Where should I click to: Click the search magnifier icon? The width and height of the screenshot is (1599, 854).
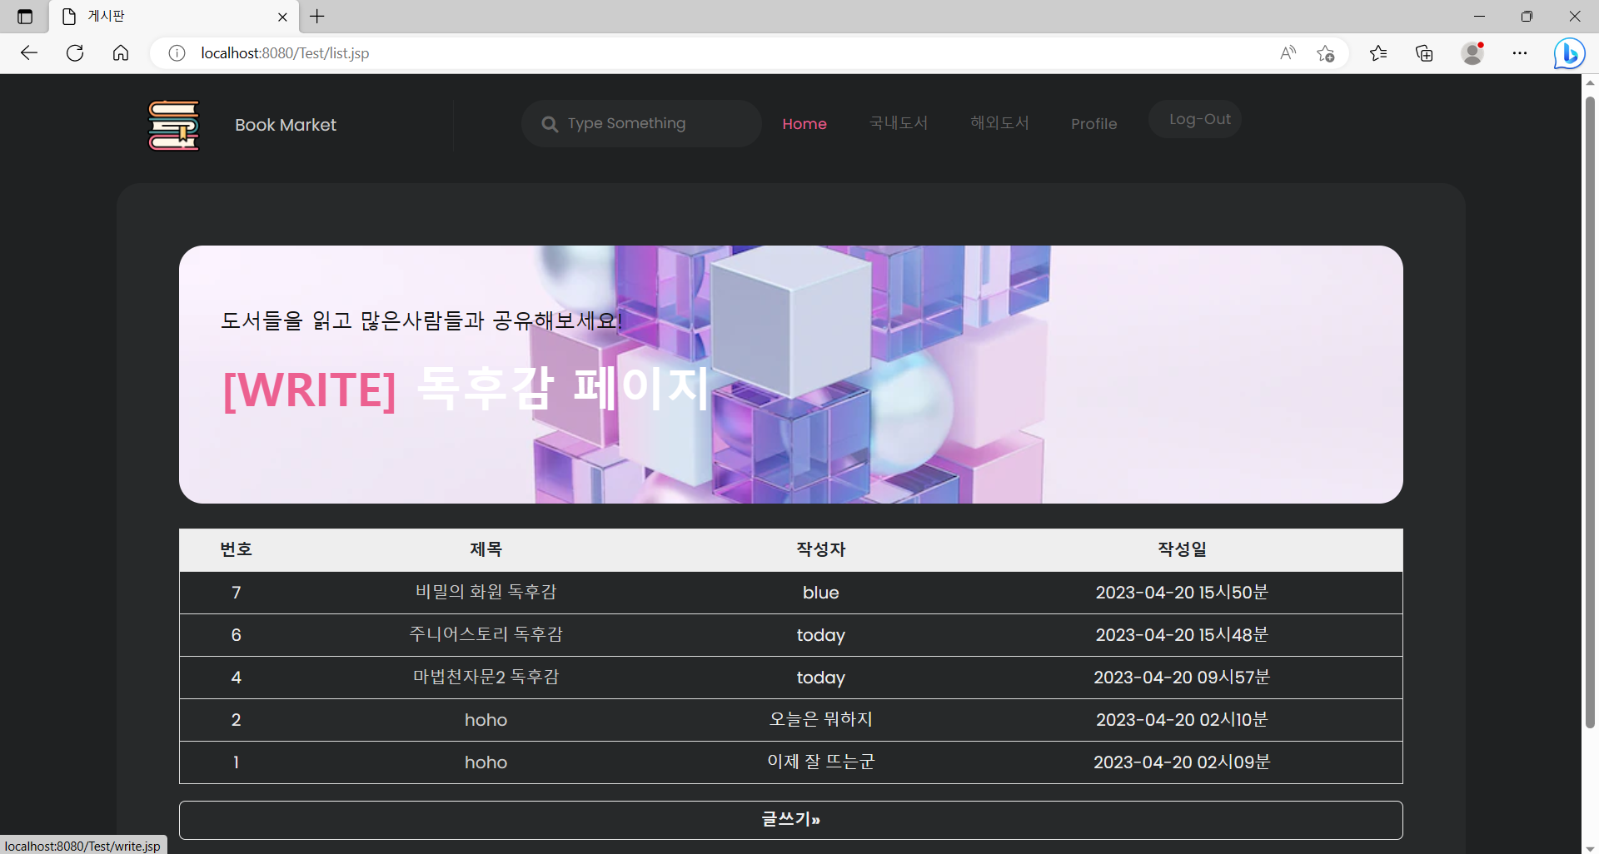tap(550, 123)
